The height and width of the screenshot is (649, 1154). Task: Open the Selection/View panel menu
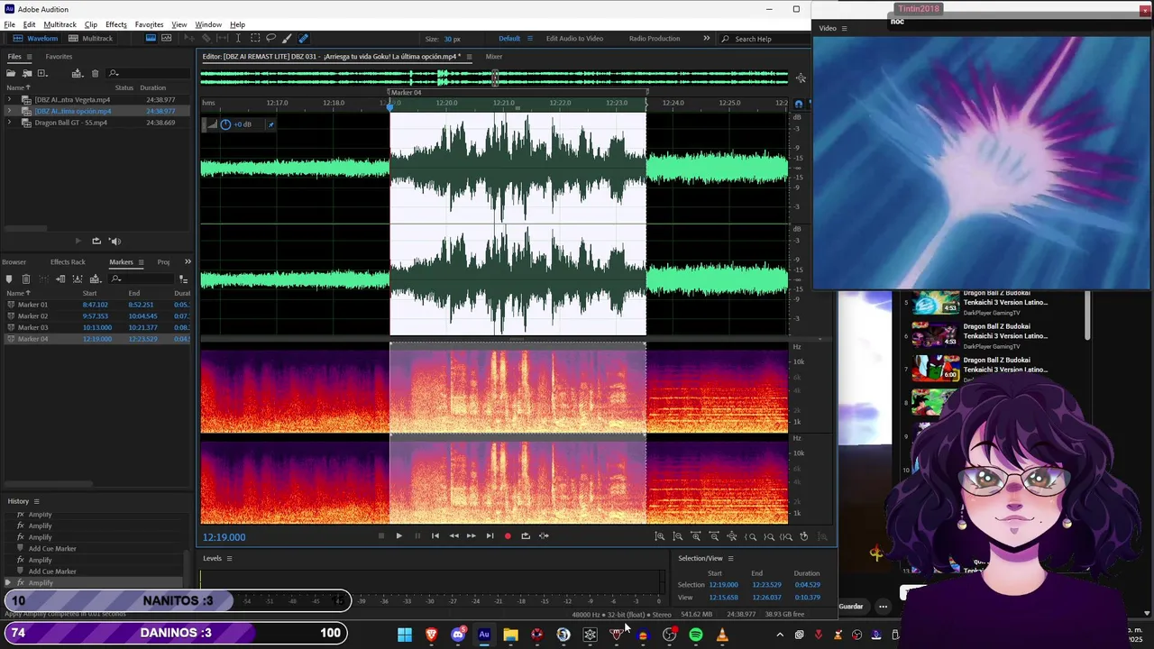tap(730, 558)
